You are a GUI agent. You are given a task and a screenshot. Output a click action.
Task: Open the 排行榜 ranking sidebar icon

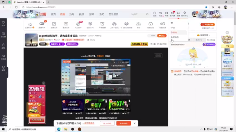tap(3, 35)
